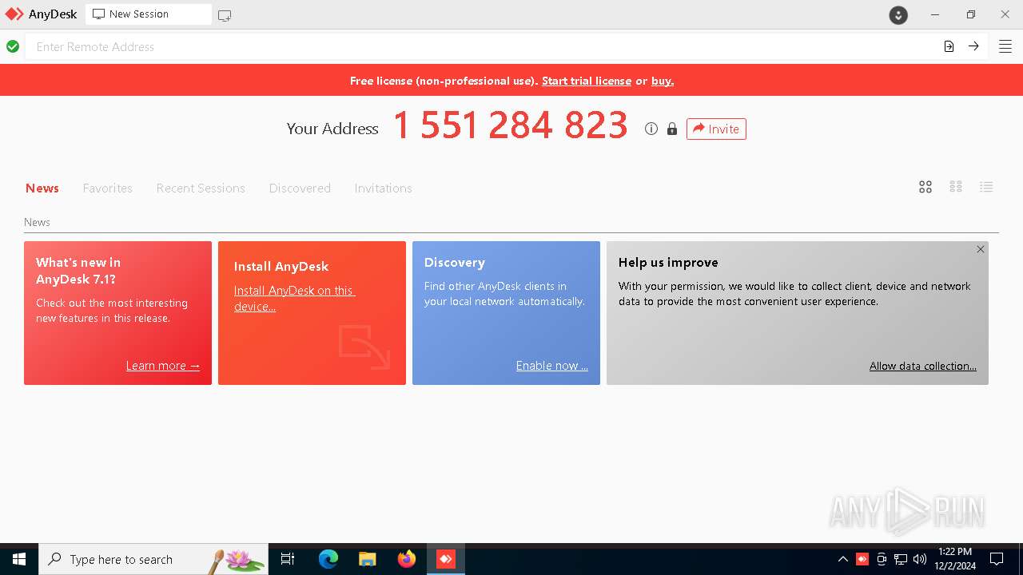Screen dimensions: 1023x575
Task: Dismiss the Help us improve card
Action: click(x=981, y=249)
